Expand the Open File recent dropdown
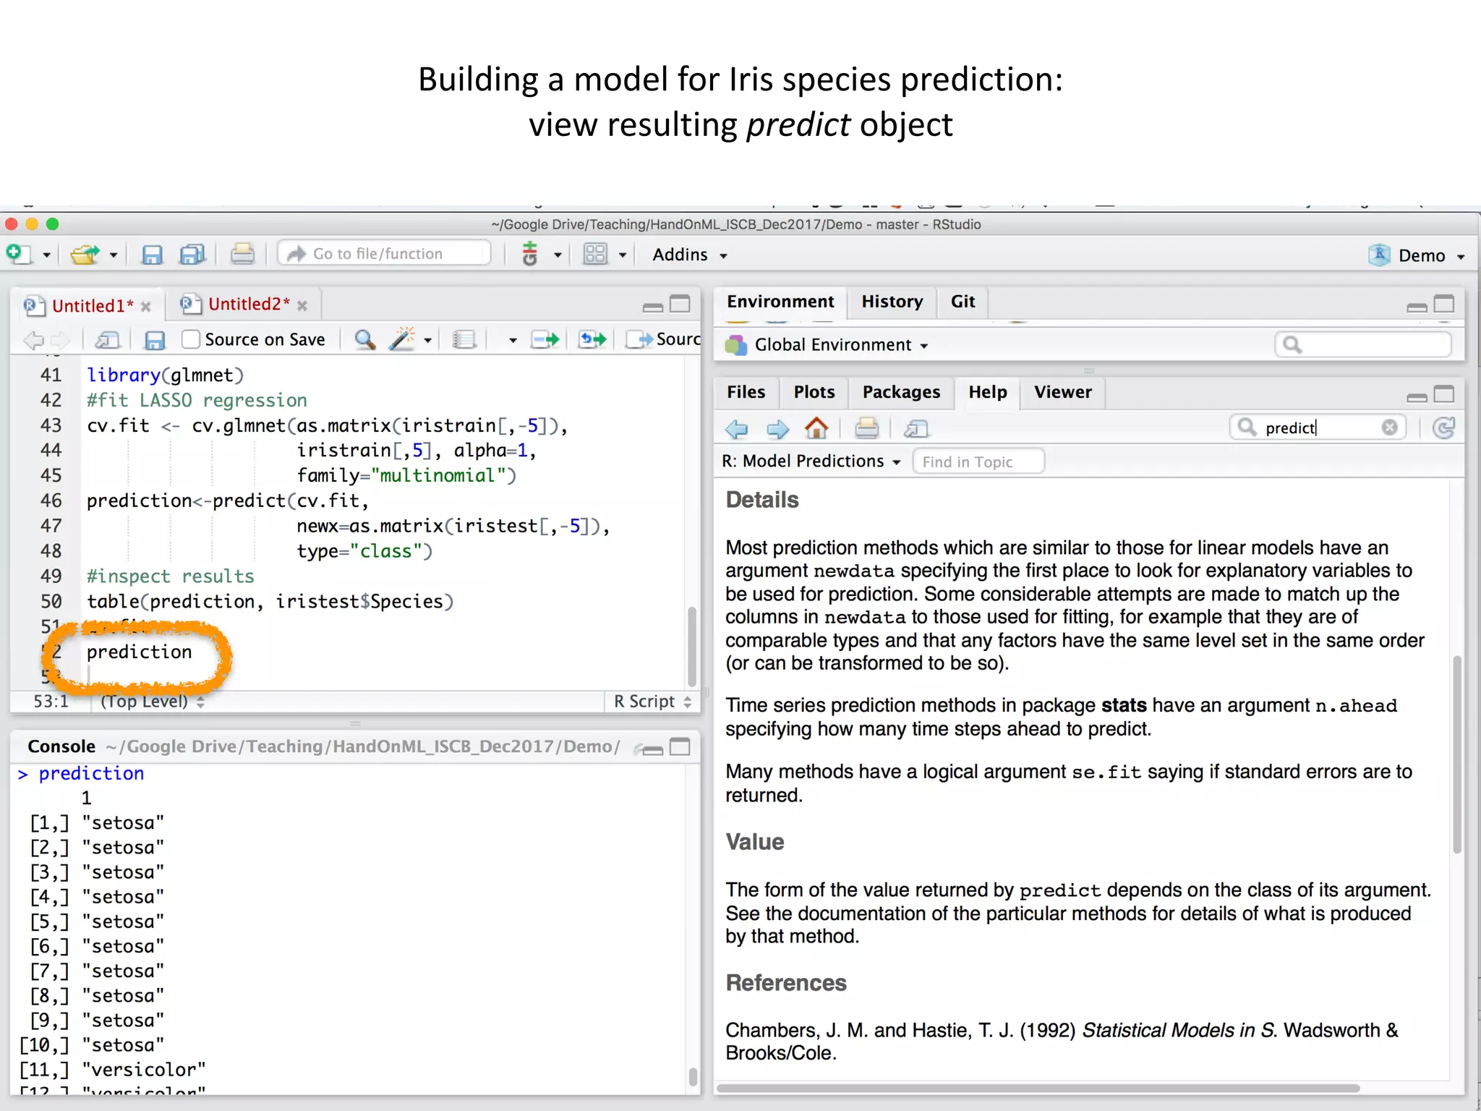 tap(113, 255)
